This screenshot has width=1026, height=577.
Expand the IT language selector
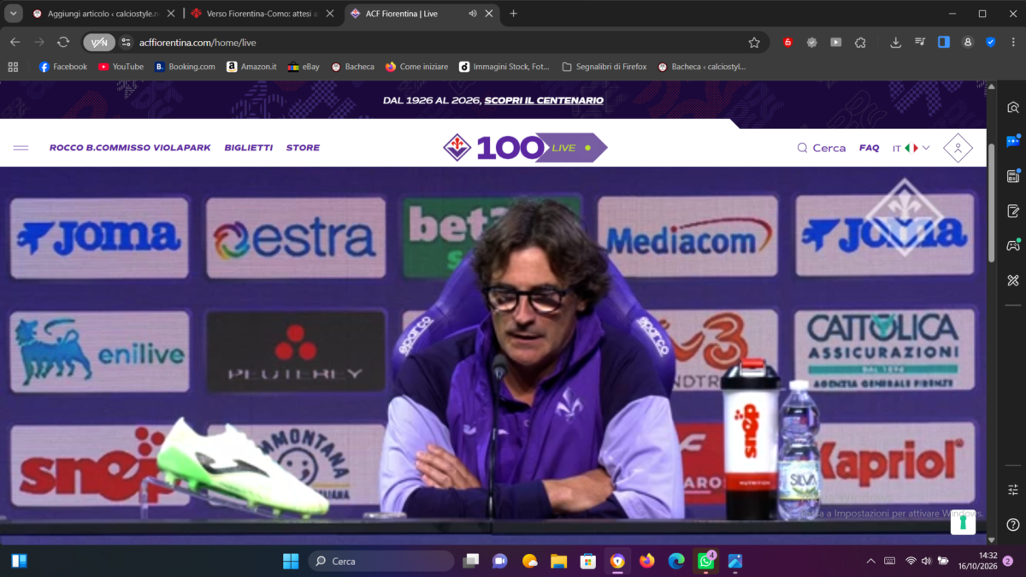[x=911, y=148]
